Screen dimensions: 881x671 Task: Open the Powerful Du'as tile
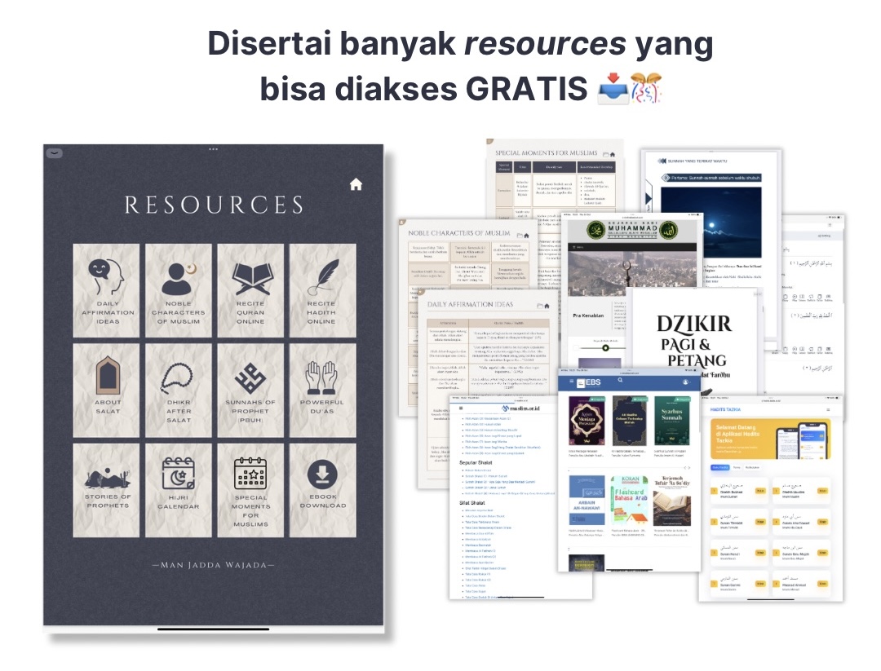(x=322, y=391)
